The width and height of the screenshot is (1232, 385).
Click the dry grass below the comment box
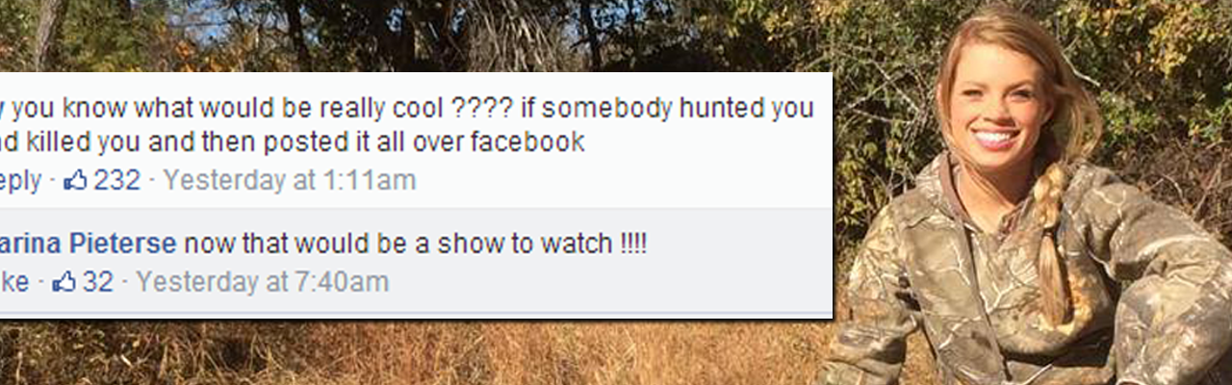tap(414, 354)
